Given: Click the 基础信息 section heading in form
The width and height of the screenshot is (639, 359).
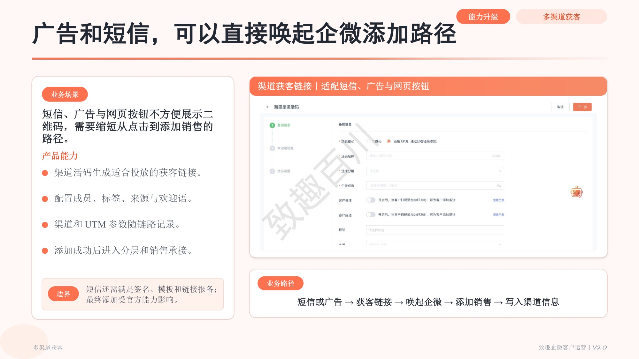Looking at the screenshot, I should click(x=345, y=124).
